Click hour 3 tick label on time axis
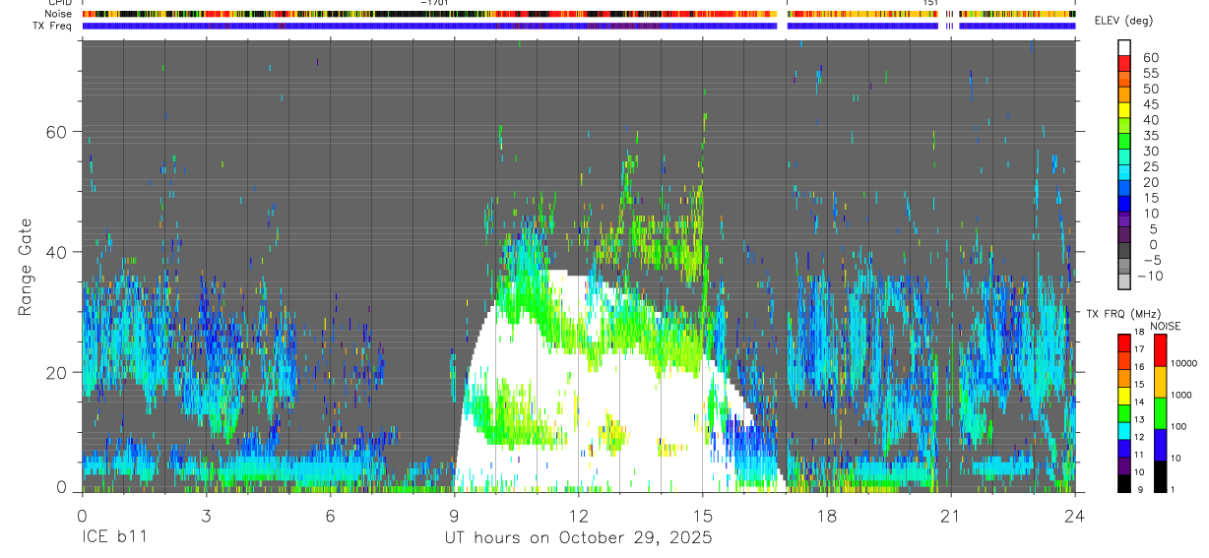1209x558 pixels. (x=205, y=516)
